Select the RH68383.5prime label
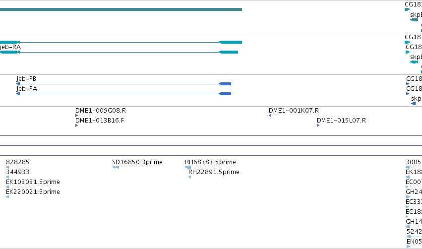 point(210,162)
